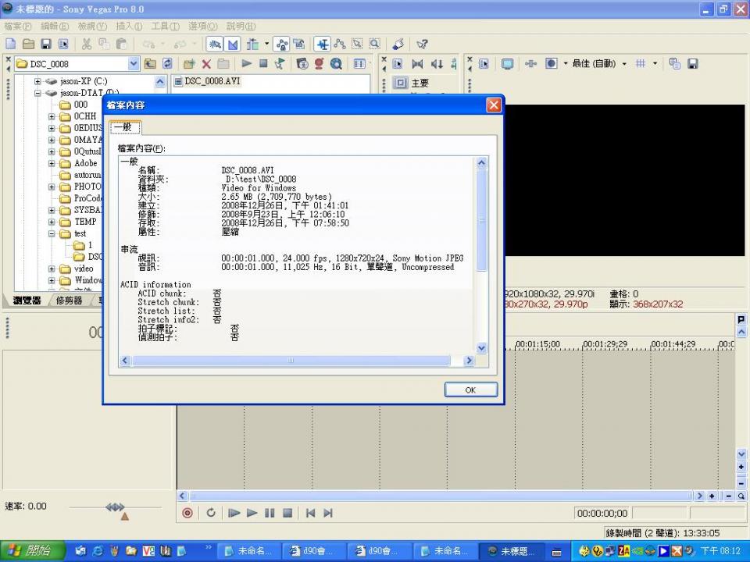750x562 pixels.
Task: Jump to project start with Go to Start
Action: click(x=310, y=513)
